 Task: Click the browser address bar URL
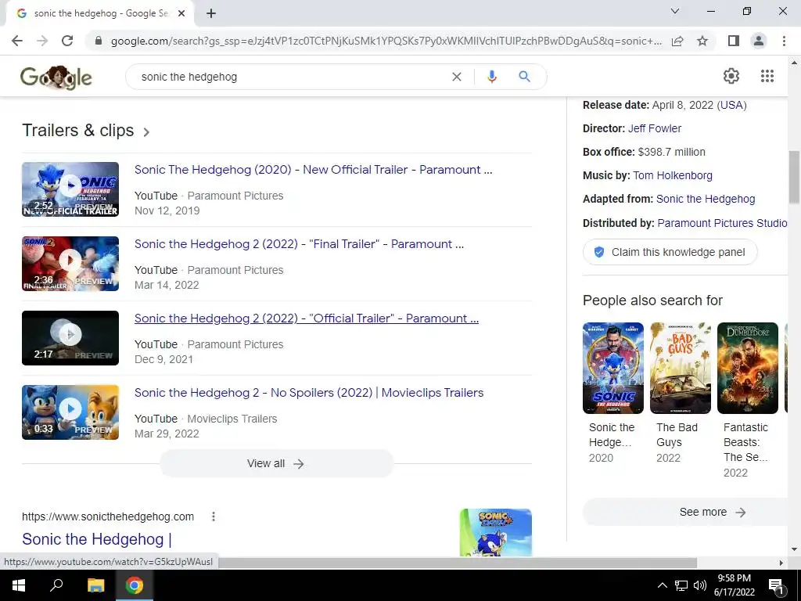click(386, 41)
